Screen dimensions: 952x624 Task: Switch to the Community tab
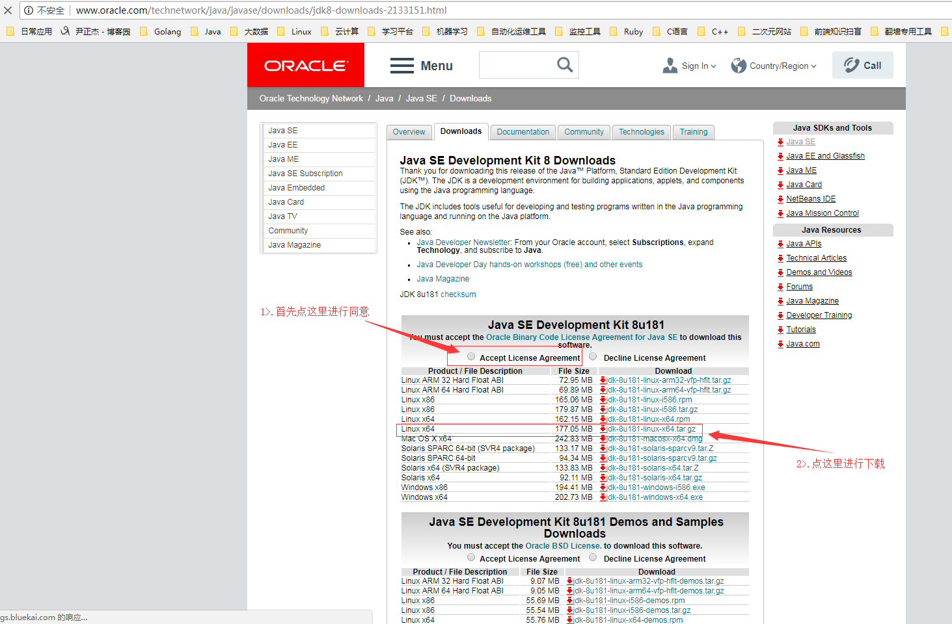coord(584,132)
